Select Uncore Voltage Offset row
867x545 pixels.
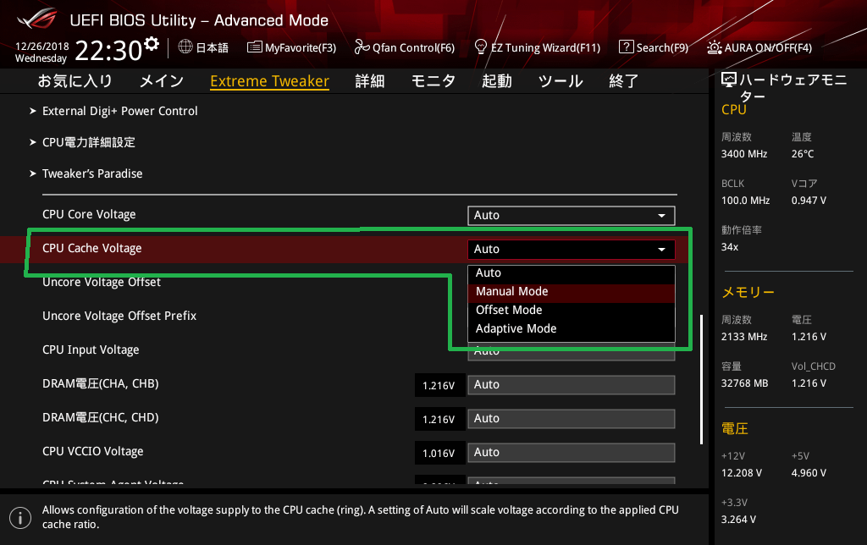tap(102, 282)
